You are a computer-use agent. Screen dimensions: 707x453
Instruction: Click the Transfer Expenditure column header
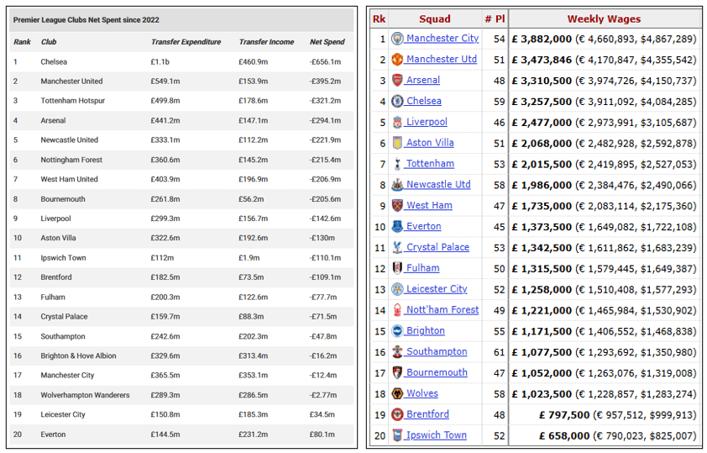coord(186,42)
